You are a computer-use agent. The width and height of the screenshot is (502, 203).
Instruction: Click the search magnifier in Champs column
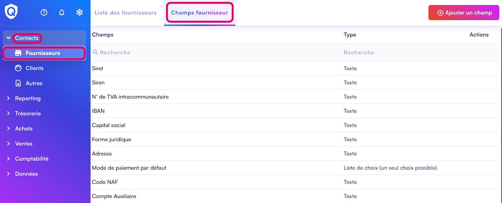click(x=95, y=52)
